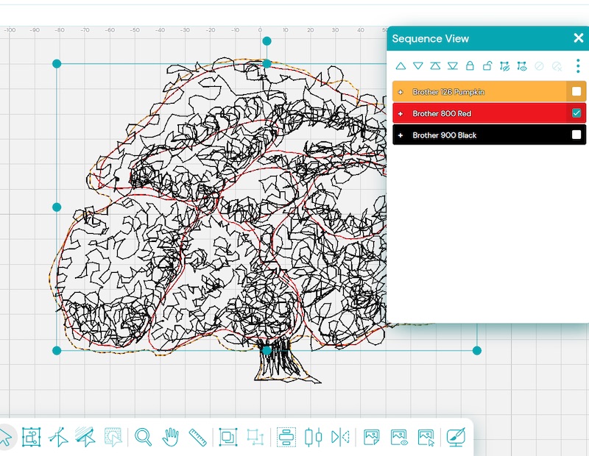This screenshot has width=589, height=456.
Task: Move selected thread up one step
Action: (x=401, y=66)
